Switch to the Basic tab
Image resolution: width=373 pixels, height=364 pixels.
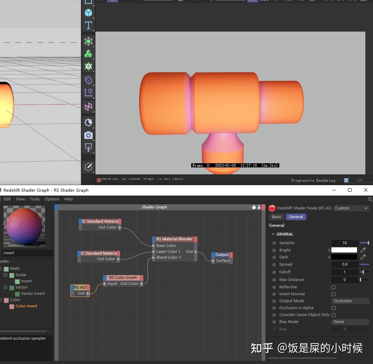pyautogui.click(x=277, y=217)
